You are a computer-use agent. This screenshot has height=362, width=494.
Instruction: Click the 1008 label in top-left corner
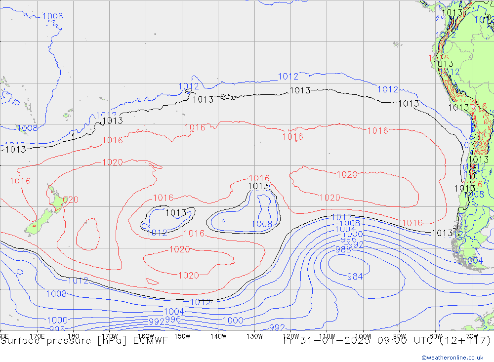[52, 16]
